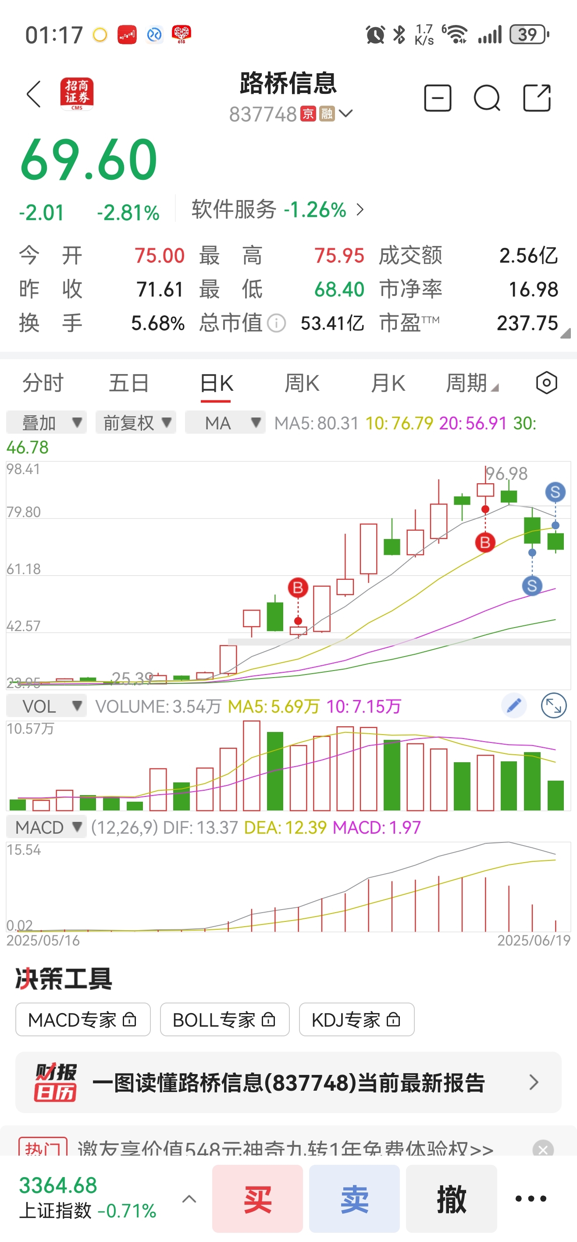577x1242 pixels.
Task: Expand the stock code 837748 dropdown chevron
Action: pos(346,114)
